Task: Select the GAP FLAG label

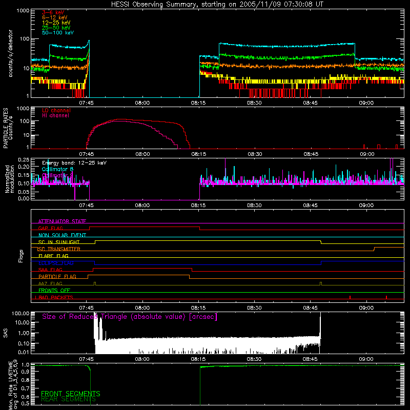Action: [x=50, y=228]
